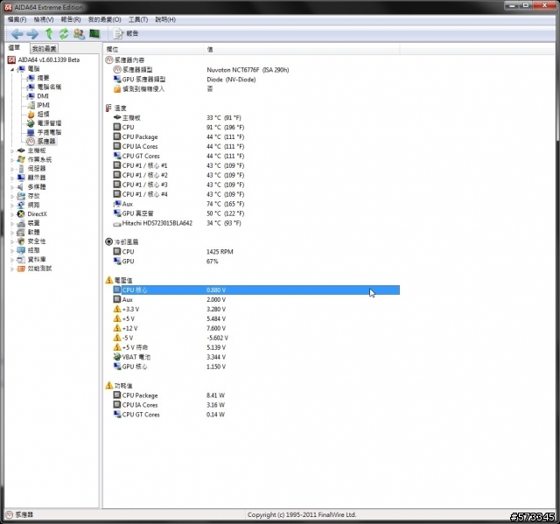560x524 pixels.
Task: Expand the DirectX node
Action: pyautogui.click(x=12, y=214)
